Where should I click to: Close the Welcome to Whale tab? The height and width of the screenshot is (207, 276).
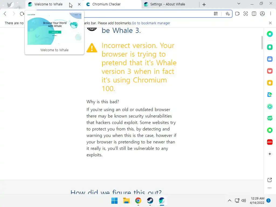click(79, 4)
